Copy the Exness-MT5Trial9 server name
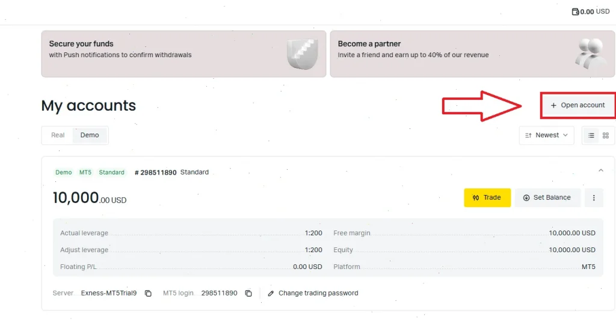This screenshot has width=616, height=322. click(x=148, y=293)
